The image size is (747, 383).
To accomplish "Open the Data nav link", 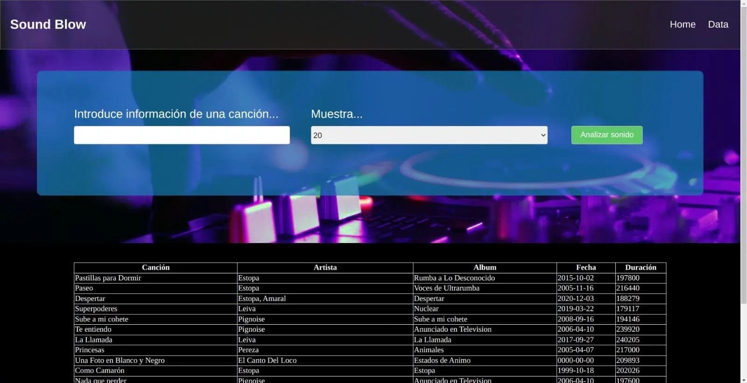I will 718,24.
